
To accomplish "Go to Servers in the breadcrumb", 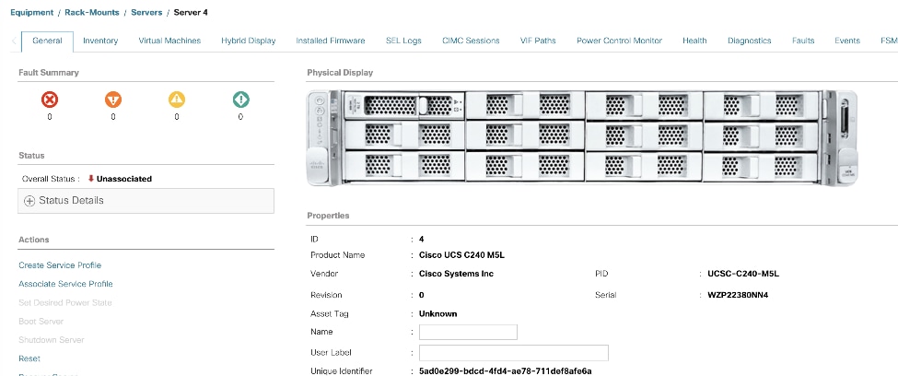I will point(146,12).
